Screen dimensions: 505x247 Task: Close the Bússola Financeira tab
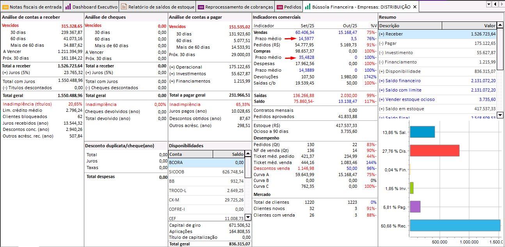point(415,7)
